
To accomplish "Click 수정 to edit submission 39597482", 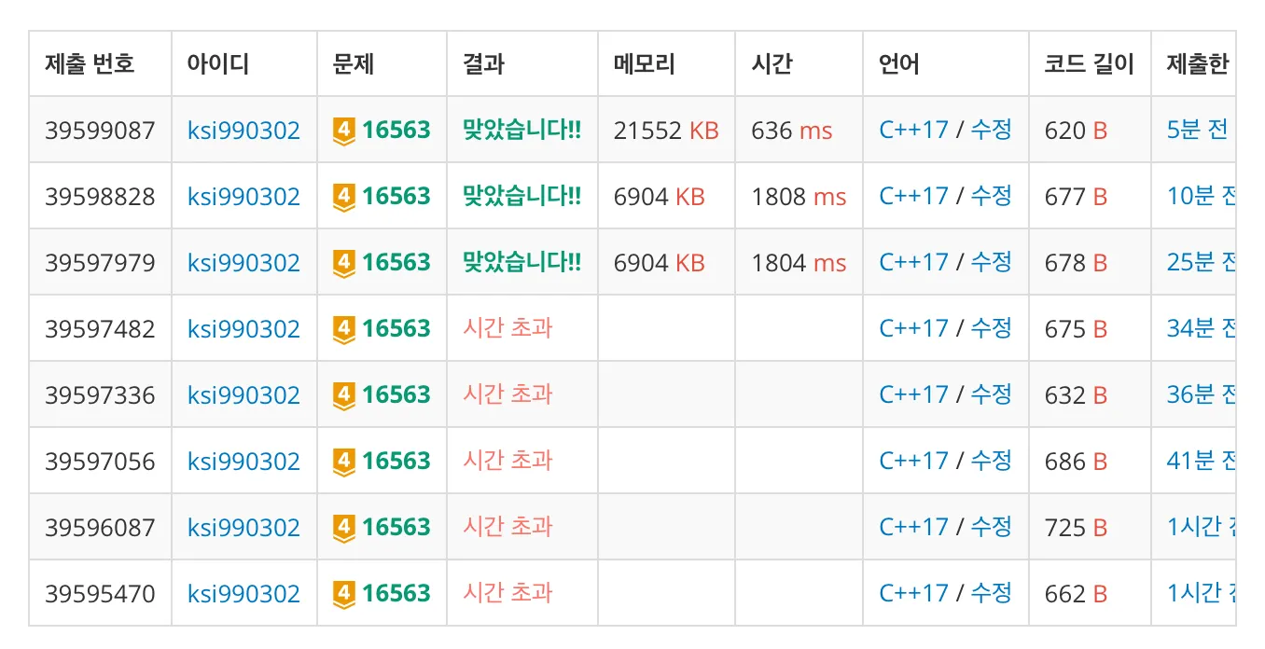I will point(991,329).
